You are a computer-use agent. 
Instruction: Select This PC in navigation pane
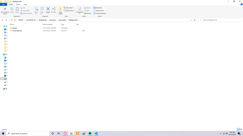tap(5, 54)
